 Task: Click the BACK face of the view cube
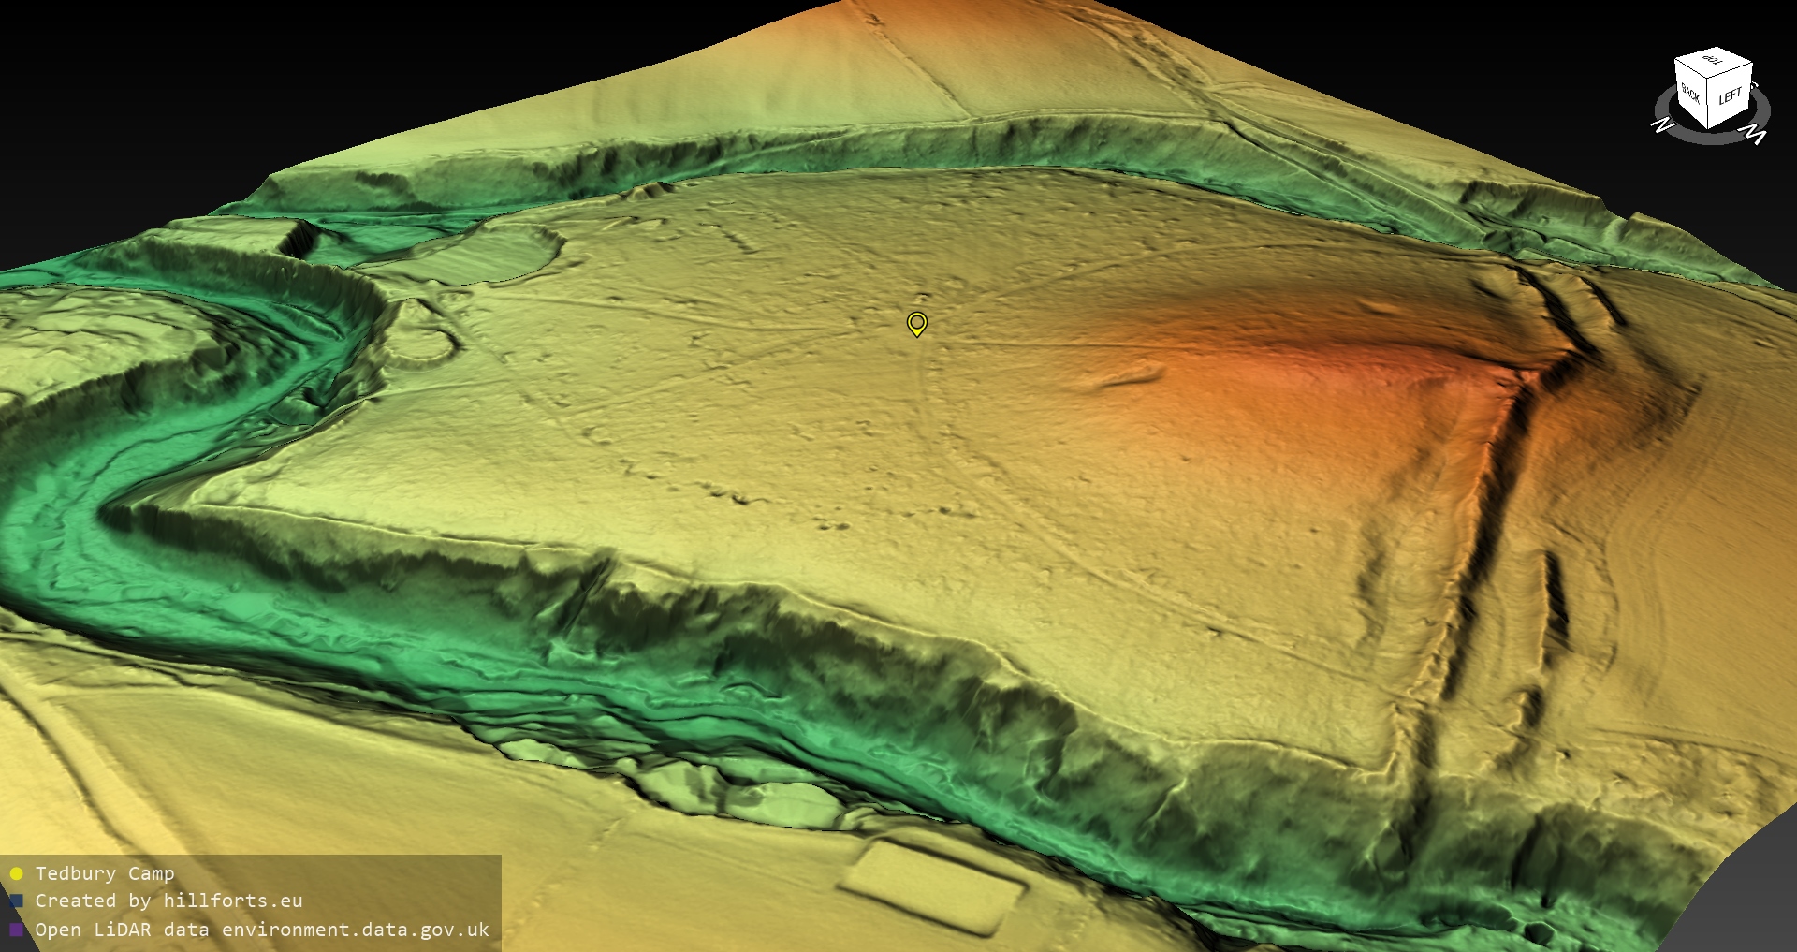tap(1691, 94)
